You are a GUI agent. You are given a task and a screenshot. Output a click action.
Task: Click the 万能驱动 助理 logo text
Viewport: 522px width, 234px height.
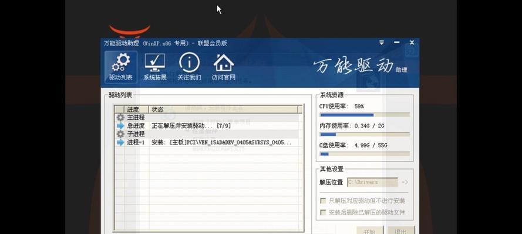pyautogui.click(x=361, y=66)
